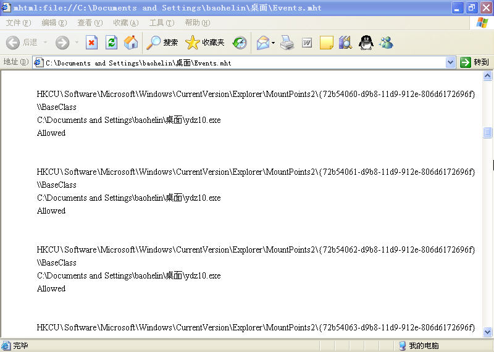The image size is (494, 352).
Task: Click the second \BaseClass line
Action: (x=57, y=185)
